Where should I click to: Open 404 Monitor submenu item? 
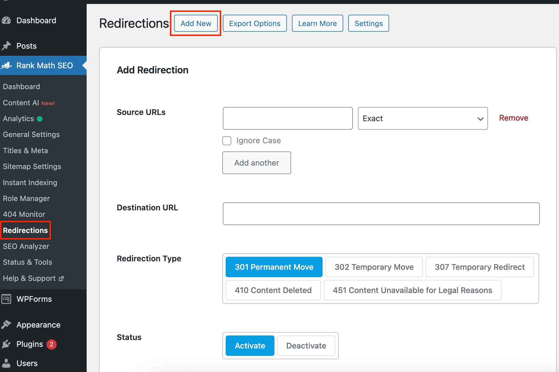pyautogui.click(x=24, y=214)
